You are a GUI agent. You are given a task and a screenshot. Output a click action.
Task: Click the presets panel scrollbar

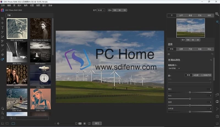53,37
